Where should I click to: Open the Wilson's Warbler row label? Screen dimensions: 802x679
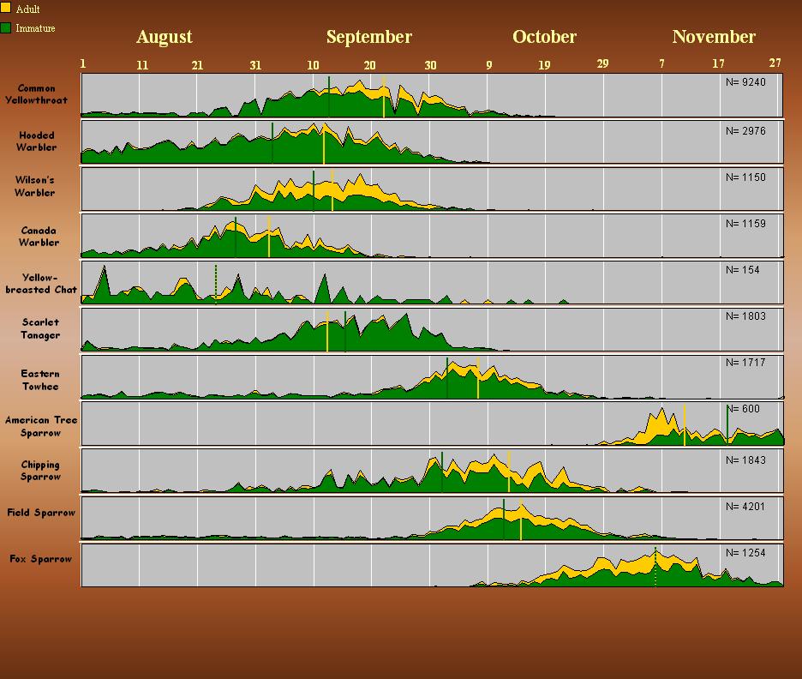tap(35, 187)
